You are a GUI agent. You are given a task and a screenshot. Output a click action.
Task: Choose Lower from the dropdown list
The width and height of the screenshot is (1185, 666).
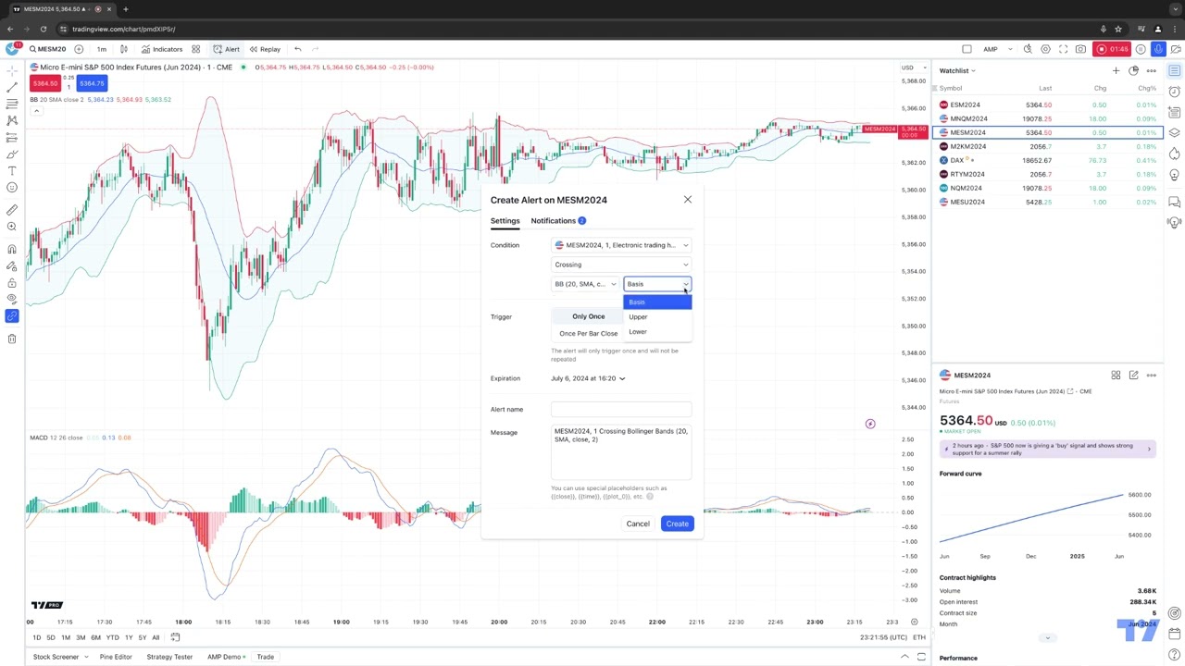click(x=657, y=332)
